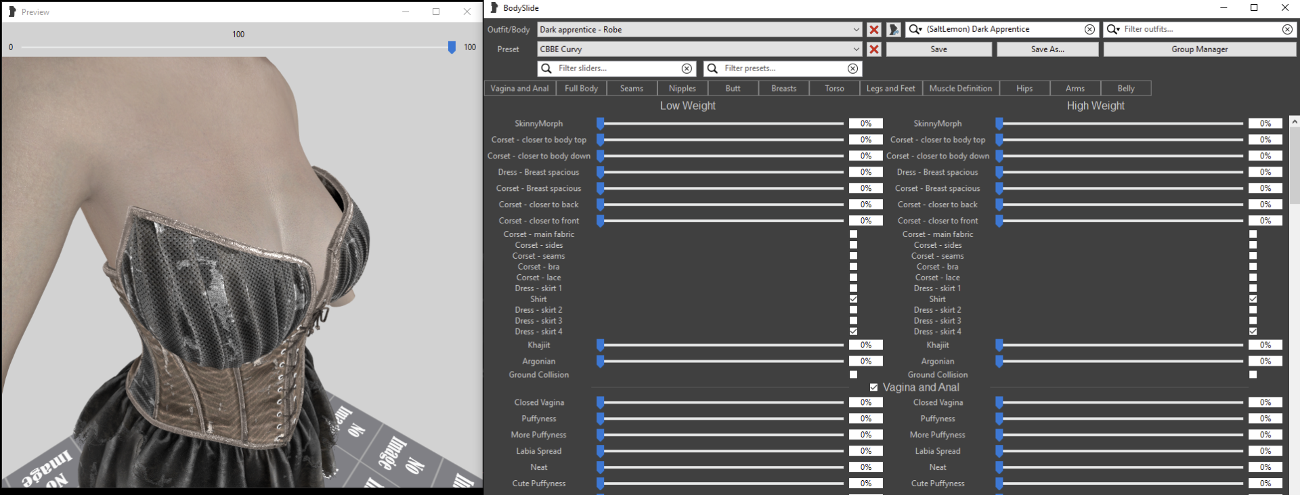Select the Breasts category tab
Screen dimensions: 1300x495
click(x=784, y=89)
